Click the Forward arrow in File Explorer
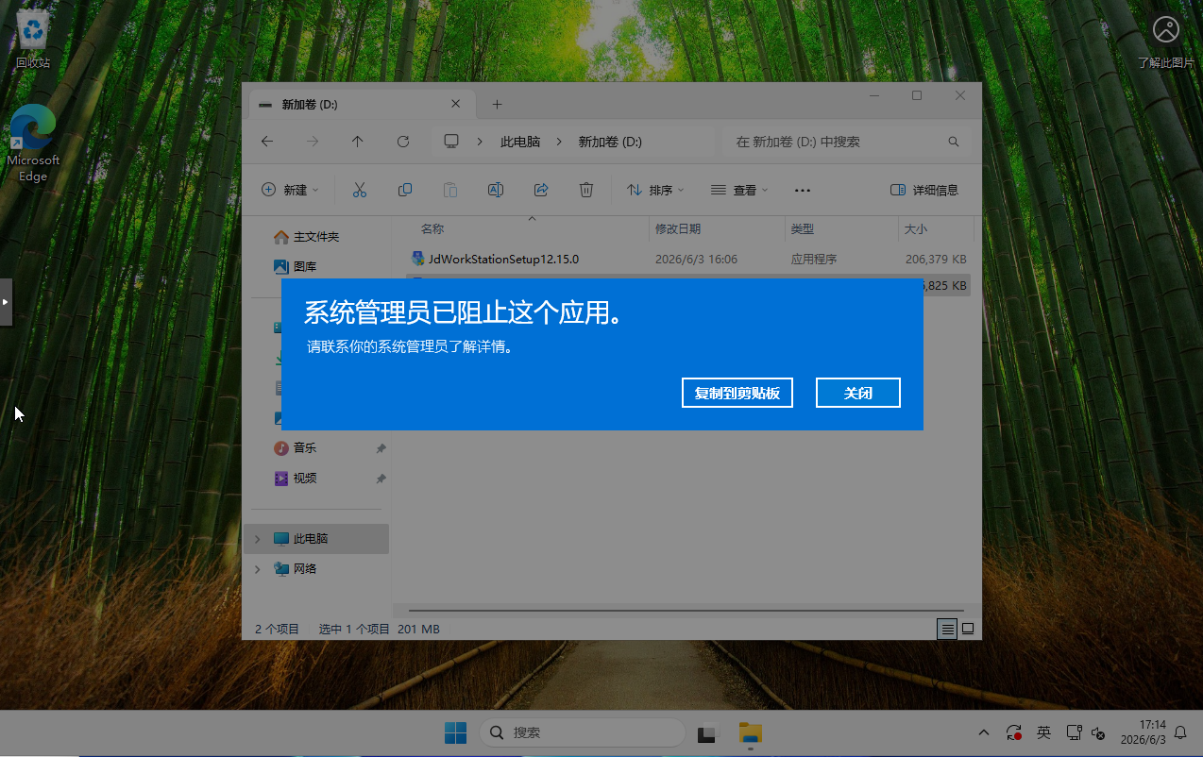Image resolution: width=1203 pixels, height=757 pixels. (x=313, y=142)
